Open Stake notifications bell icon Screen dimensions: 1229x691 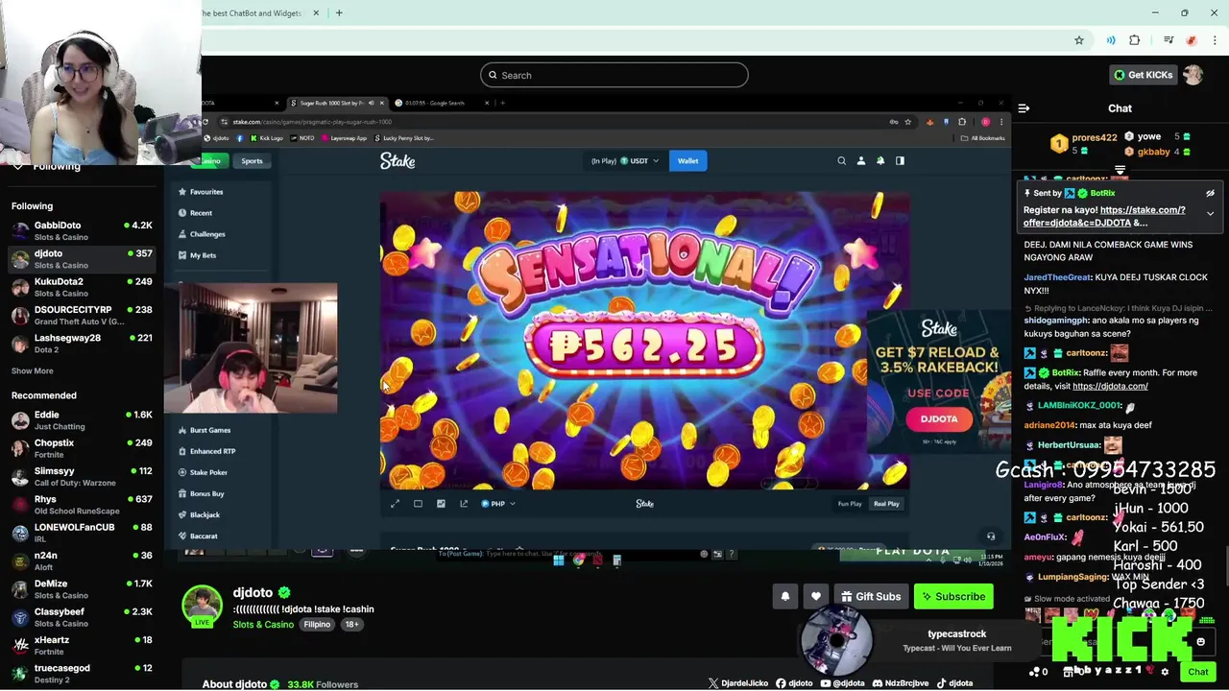pyautogui.click(x=880, y=161)
